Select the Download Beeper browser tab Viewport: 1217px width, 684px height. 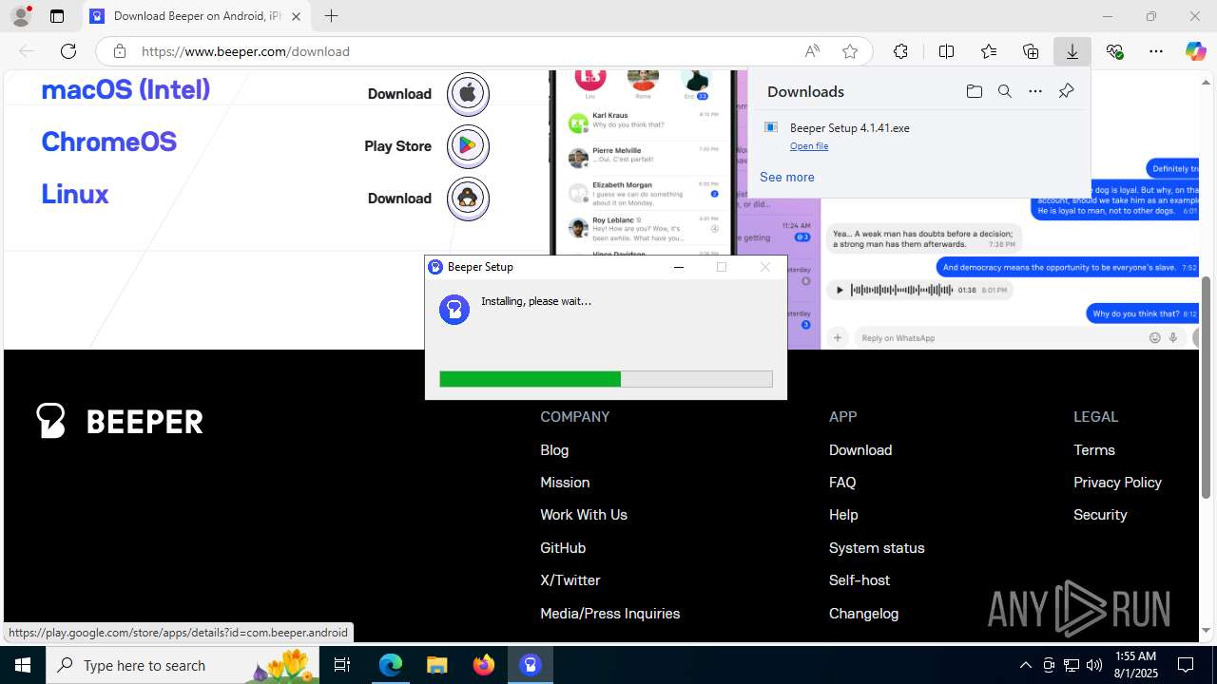[x=197, y=16]
